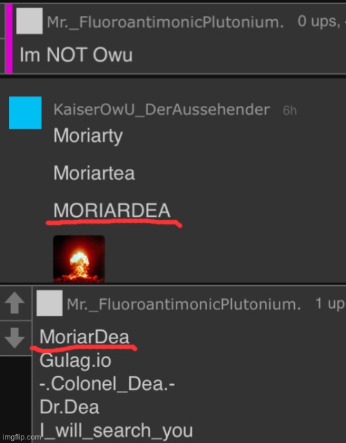This screenshot has height=443, width=346.
Task: Select the underlined MORIARDEA text
Action: [x=112, y=210]
